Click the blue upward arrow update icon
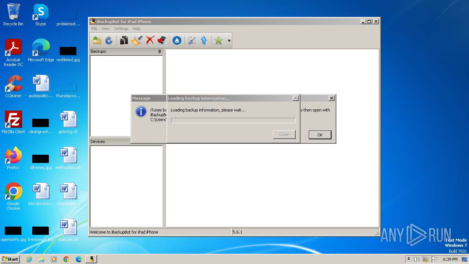The width and height of the screenshot is (469, 264). (204, 40)
